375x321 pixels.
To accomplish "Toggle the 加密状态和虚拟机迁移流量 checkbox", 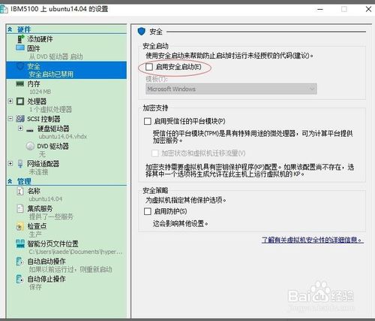I will (155, 153).
